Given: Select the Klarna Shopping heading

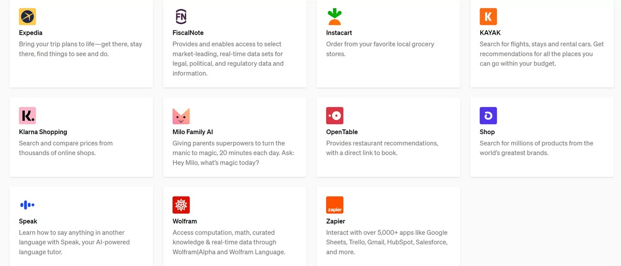Looking at the screenshot, I should coord(43,132).
